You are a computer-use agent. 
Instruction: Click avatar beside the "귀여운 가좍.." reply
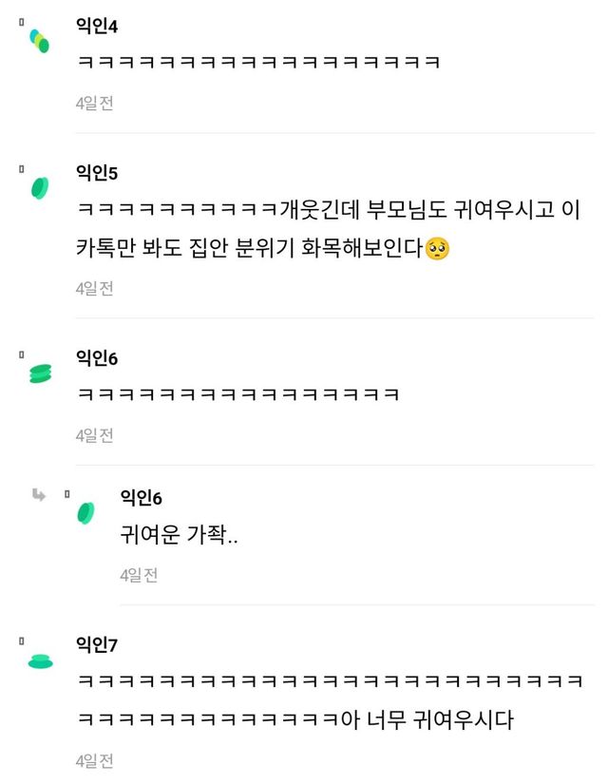pos(85,513)
